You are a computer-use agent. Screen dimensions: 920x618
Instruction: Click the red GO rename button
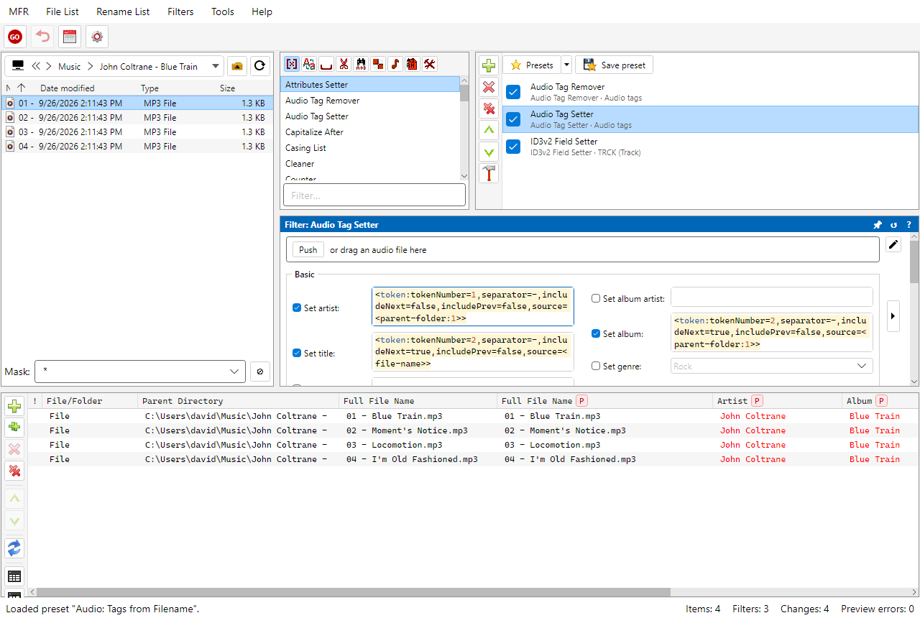(15, 37)
